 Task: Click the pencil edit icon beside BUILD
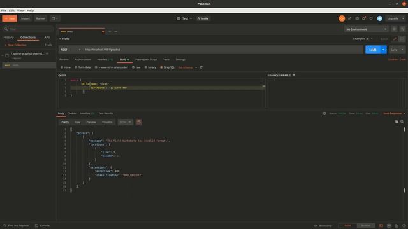395,39
